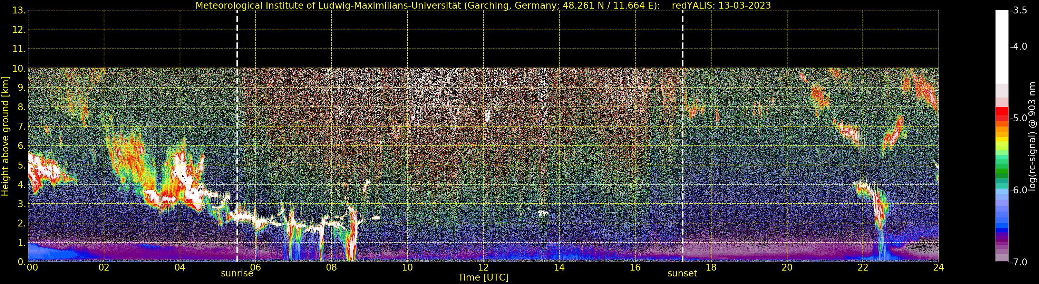
Task: Click the 'sunset' label below the axis
Action: 682,273
